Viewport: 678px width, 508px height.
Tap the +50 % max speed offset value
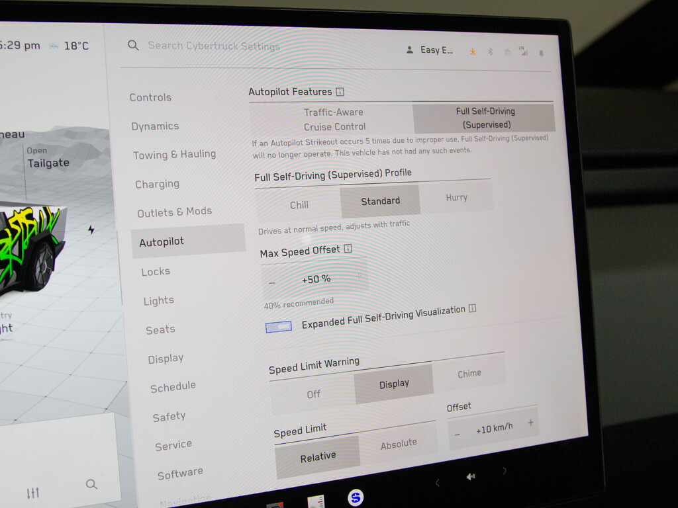click(316, 279)
